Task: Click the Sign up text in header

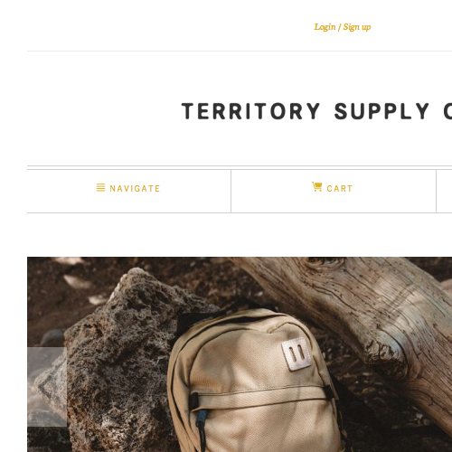Action: click(x=357, y=27)
